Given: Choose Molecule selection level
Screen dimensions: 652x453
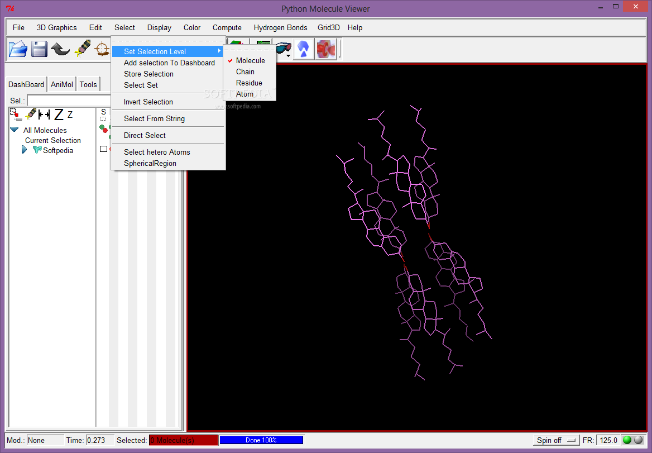Looking at the screenshot, I should (250, 61).
